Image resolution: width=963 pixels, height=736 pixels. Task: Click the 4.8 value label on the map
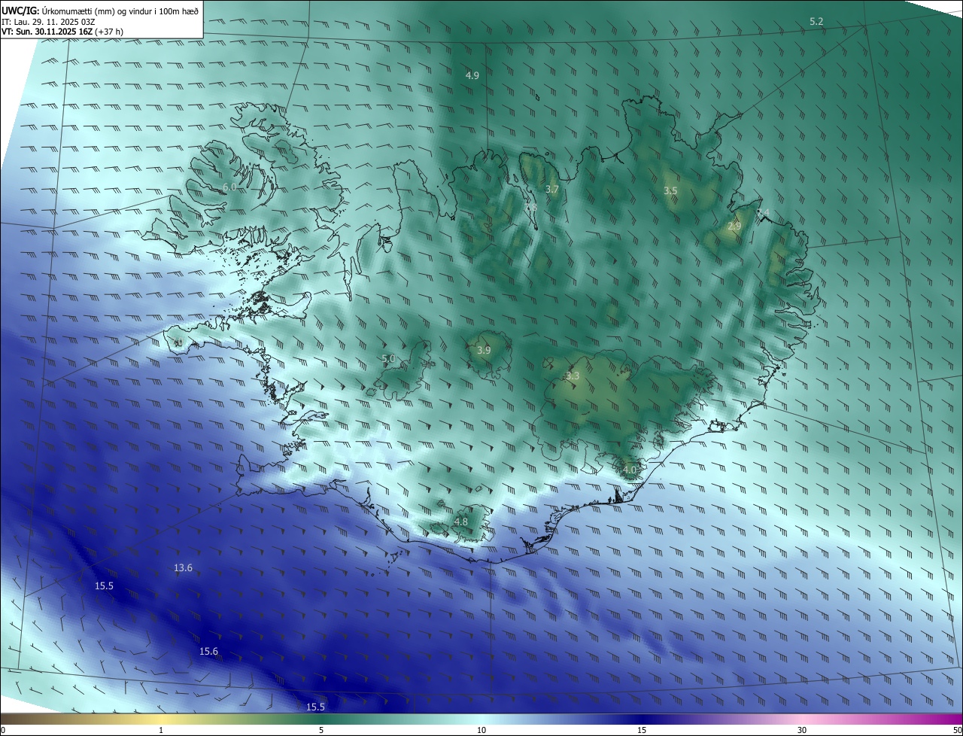click(461, 522)
